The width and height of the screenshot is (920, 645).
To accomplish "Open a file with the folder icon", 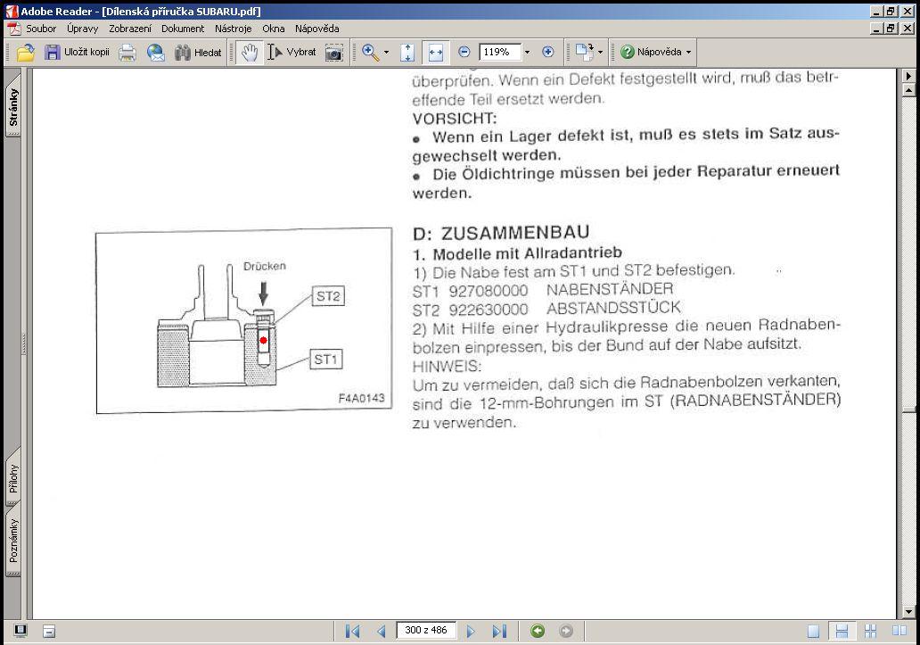I will point(25,53).
